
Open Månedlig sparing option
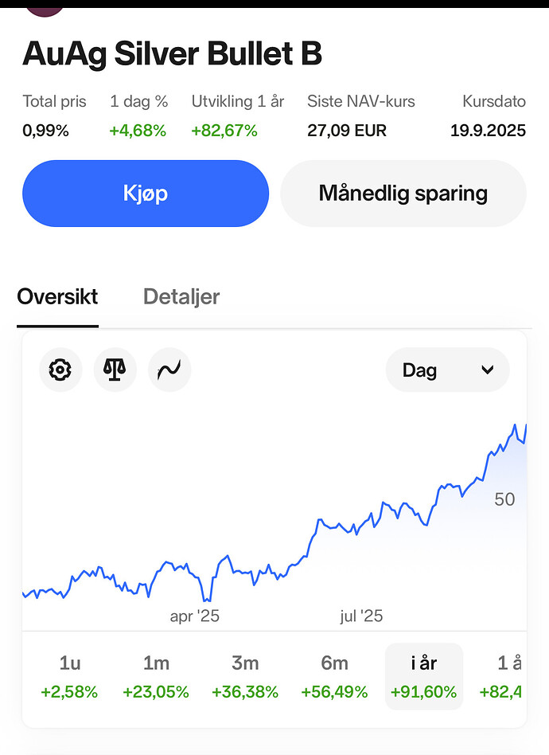coord(403,194)
